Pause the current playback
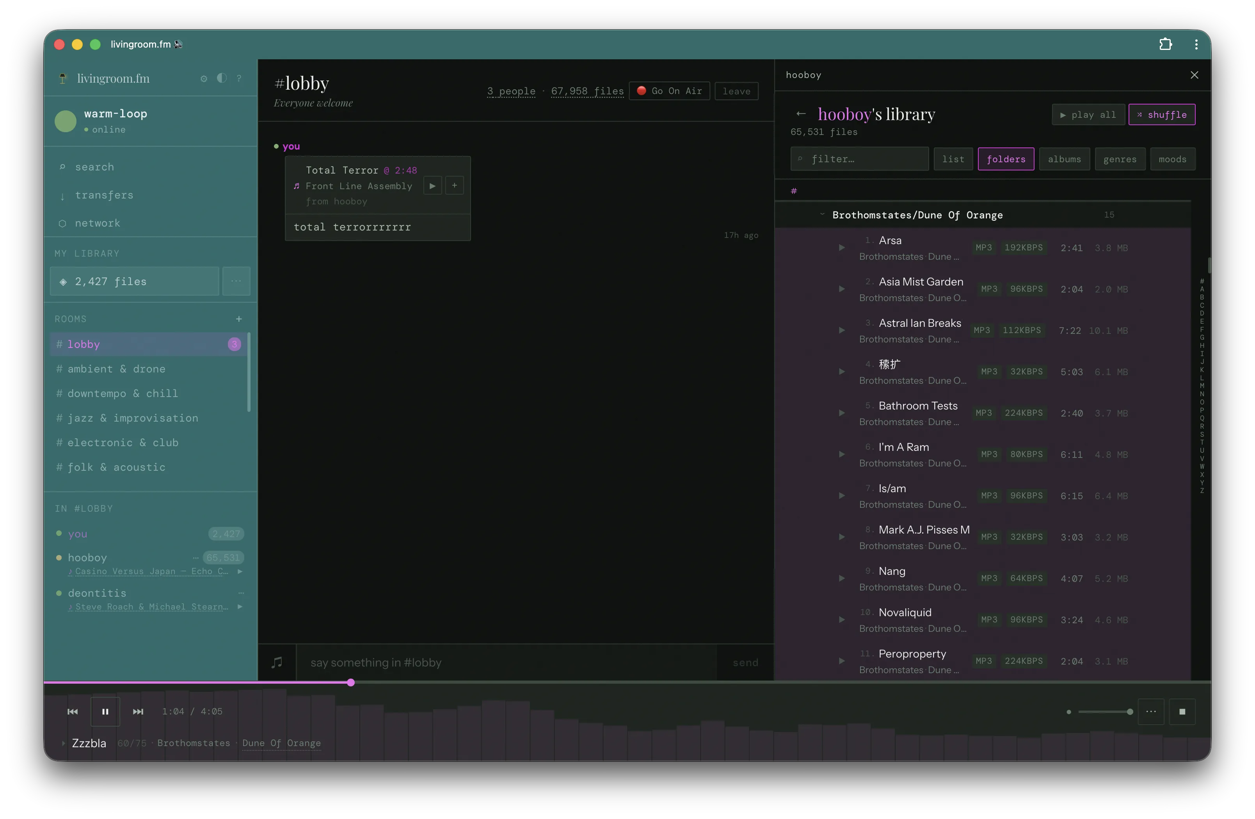The width and height of the screenshot is (1255, 819). point(105,711)
